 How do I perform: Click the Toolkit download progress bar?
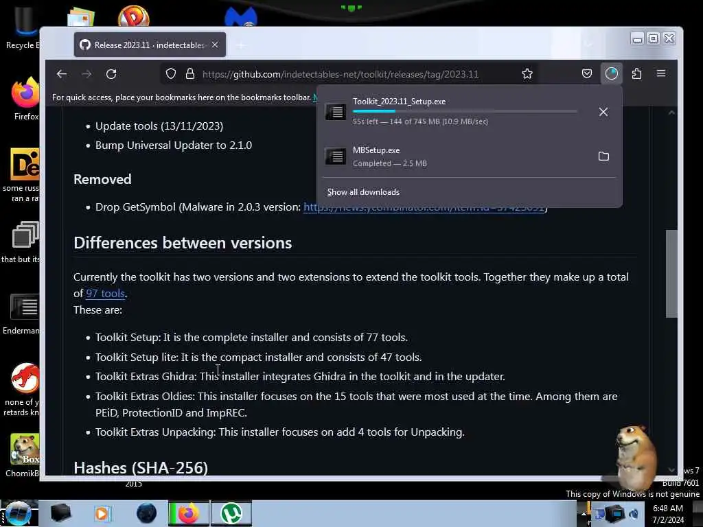465,111
